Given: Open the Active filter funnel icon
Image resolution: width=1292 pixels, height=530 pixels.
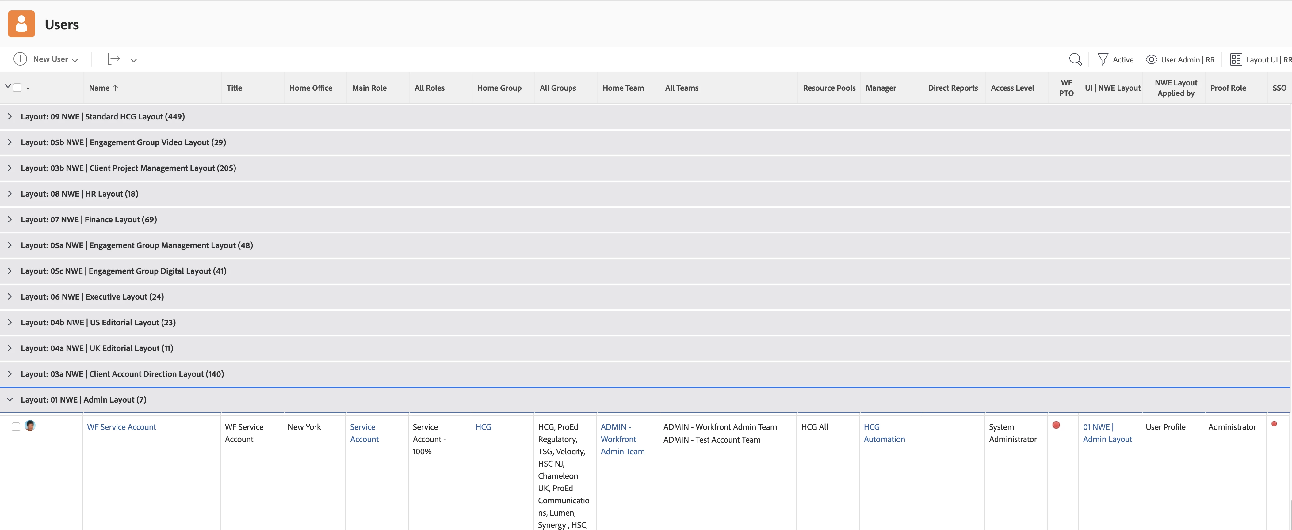Looking at the screenshot, I should (1103, 60).
